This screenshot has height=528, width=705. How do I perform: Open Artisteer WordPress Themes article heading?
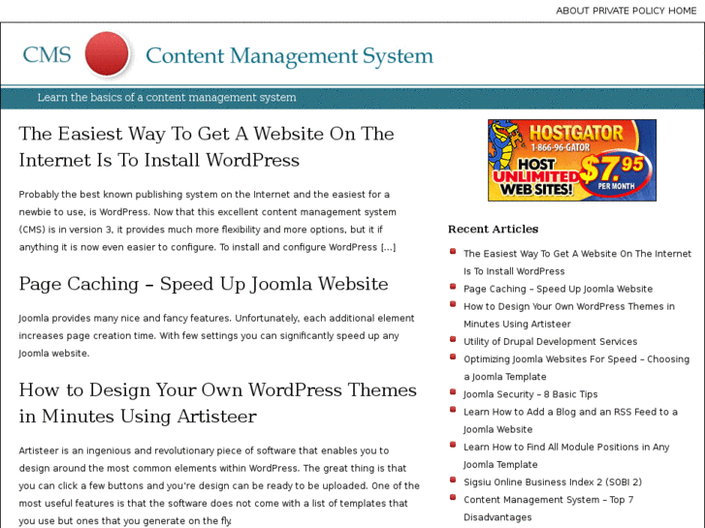click(217, 403)
